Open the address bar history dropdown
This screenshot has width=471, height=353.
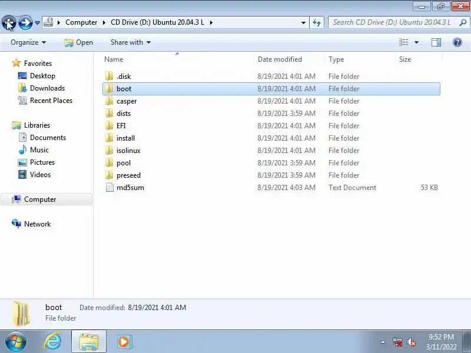303,22
